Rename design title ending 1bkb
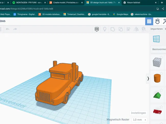This screenshot has width=166, height=124. [3, 21]
